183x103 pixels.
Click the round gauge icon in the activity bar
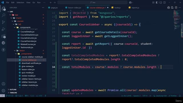click(x=3, y=43)
